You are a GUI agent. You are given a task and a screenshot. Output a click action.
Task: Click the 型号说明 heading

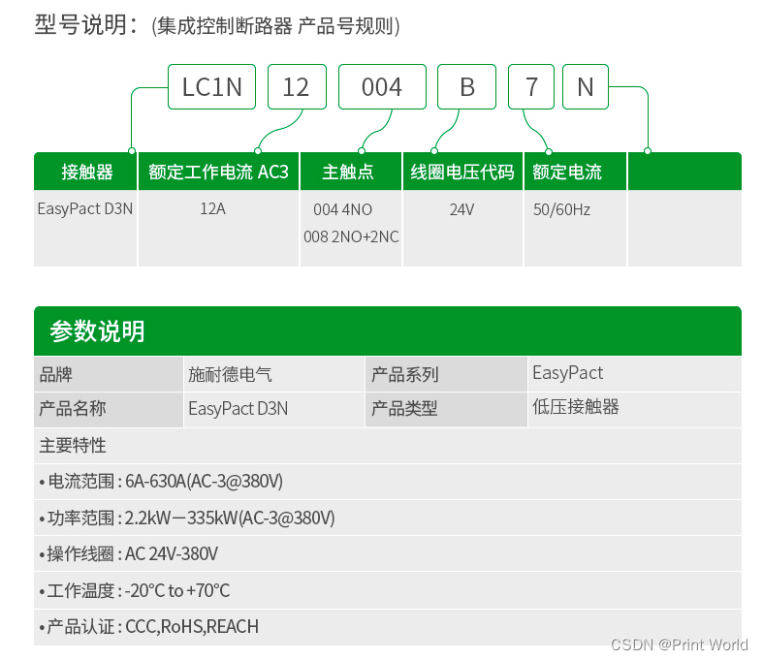86,25
